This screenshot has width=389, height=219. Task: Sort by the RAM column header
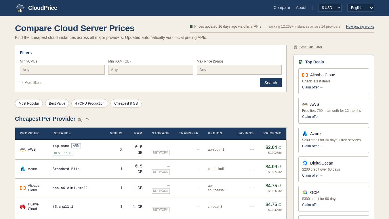click(138, 133)
